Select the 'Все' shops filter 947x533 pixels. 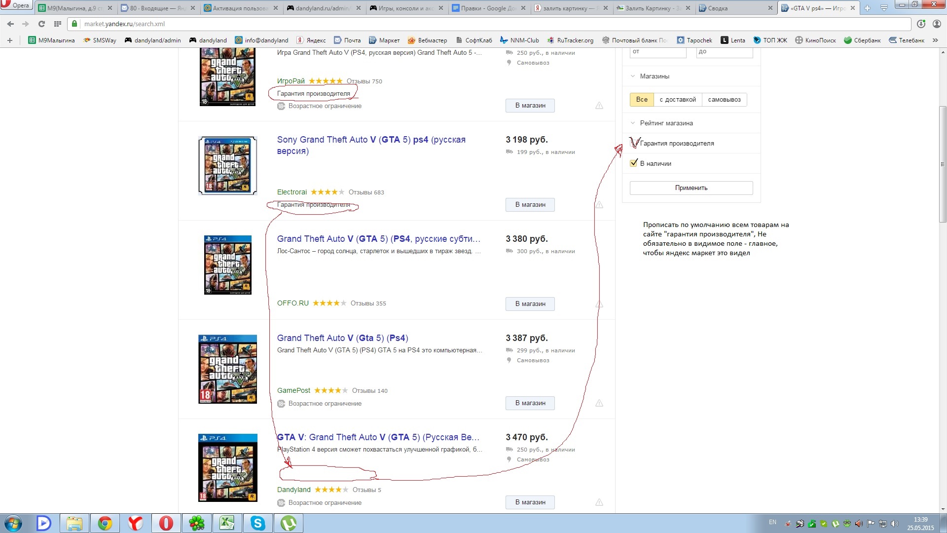642,99
